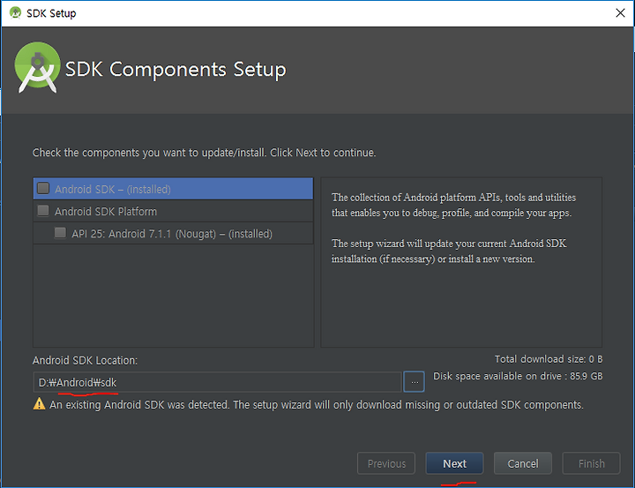Select the API 25: Android 7.1.1 (Nougat) row
Screen dimensions: 635x488
pyautogui.click(x=174, y=233)
